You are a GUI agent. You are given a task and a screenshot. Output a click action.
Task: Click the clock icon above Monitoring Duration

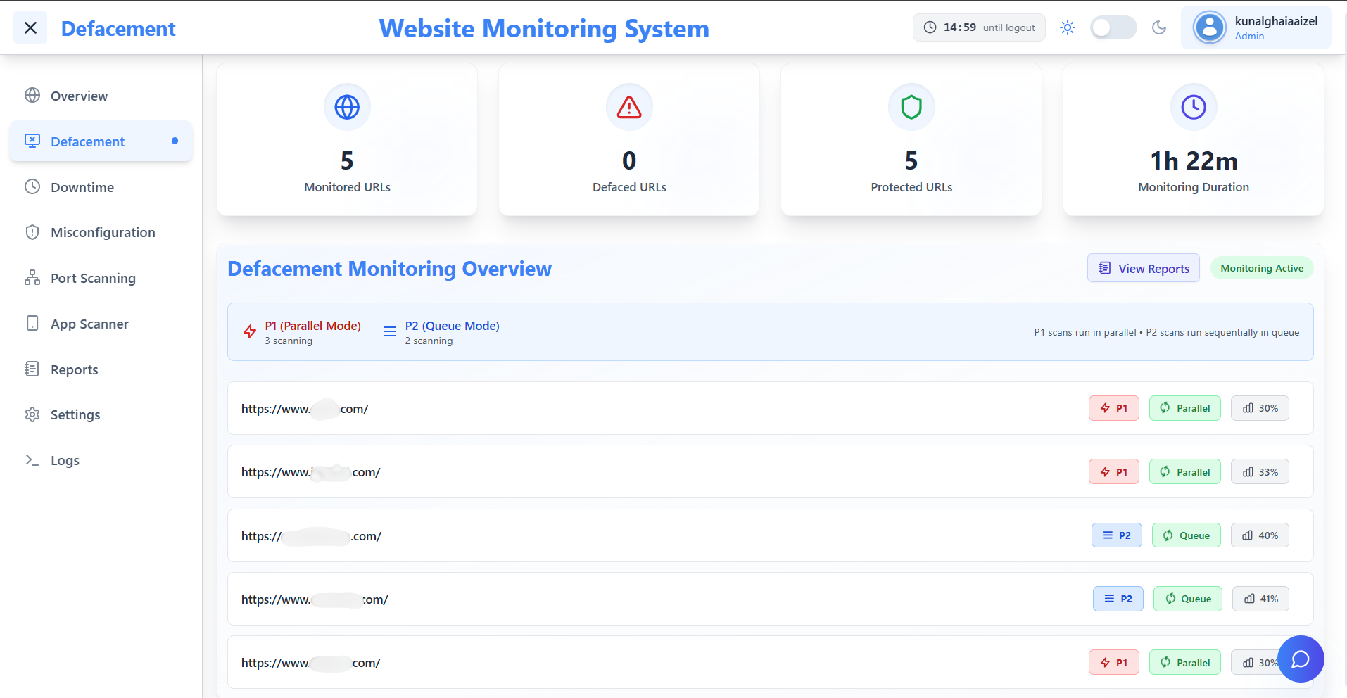[1194, 107]
